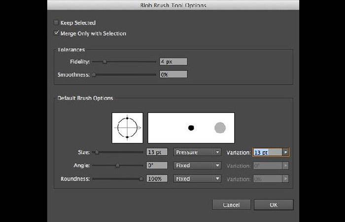Open the Angle Fixed dropdown
This screenshot has height=222, width=345.
(x=197, y=166)
